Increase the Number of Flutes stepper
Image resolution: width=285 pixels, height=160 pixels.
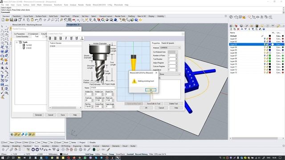(x=176, y=55)
